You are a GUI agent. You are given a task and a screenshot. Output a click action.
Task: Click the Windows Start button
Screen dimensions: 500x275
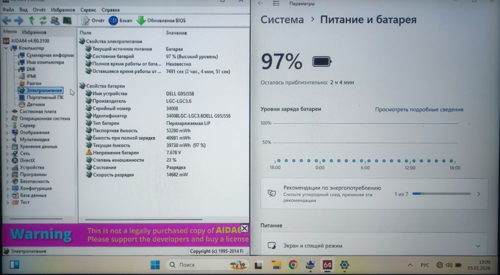(155, 265)
